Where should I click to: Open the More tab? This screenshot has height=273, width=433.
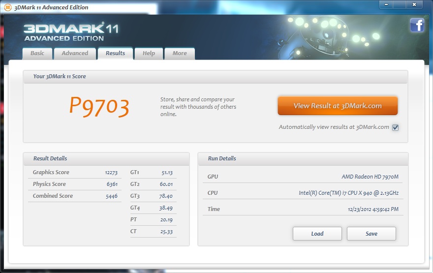(180, 53)
